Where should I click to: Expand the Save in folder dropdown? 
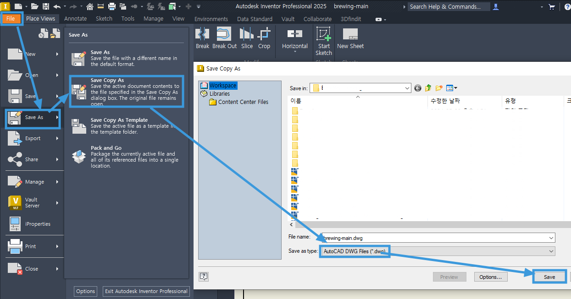click(x=406, y=87)
